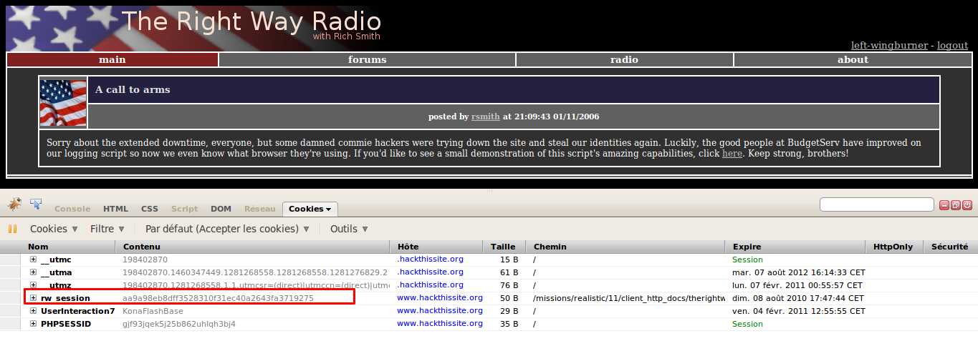Expand the UserInteraction7 cookie details
Image resolution: width=978 pixels, height=341 pixels.
33,311
